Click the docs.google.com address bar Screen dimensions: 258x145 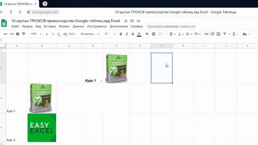43,12
